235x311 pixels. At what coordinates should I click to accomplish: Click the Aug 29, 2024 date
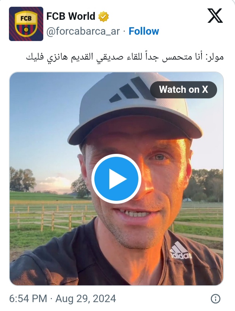pos(86,298)
